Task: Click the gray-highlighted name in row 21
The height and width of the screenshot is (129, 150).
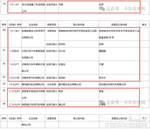Action: click(102, 51)
